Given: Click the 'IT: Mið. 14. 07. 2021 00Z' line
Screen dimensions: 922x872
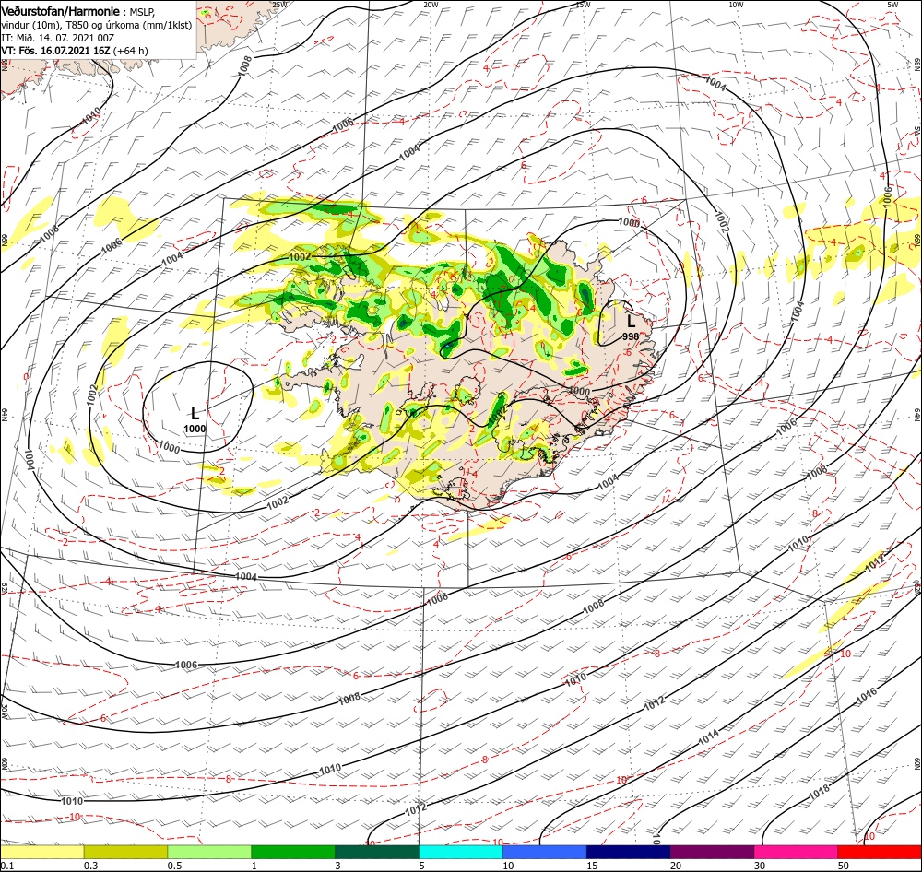Looking at the screenshot, I should click(57, 38).
